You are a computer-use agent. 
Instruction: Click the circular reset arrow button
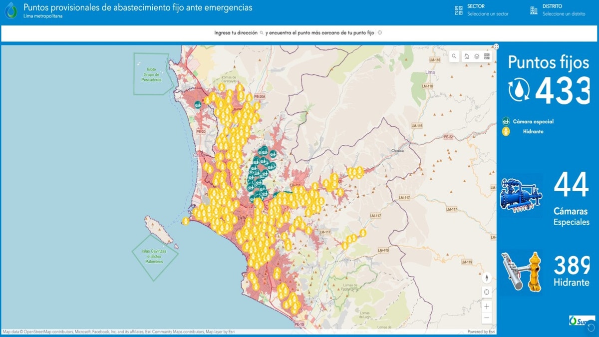(591, 327)
